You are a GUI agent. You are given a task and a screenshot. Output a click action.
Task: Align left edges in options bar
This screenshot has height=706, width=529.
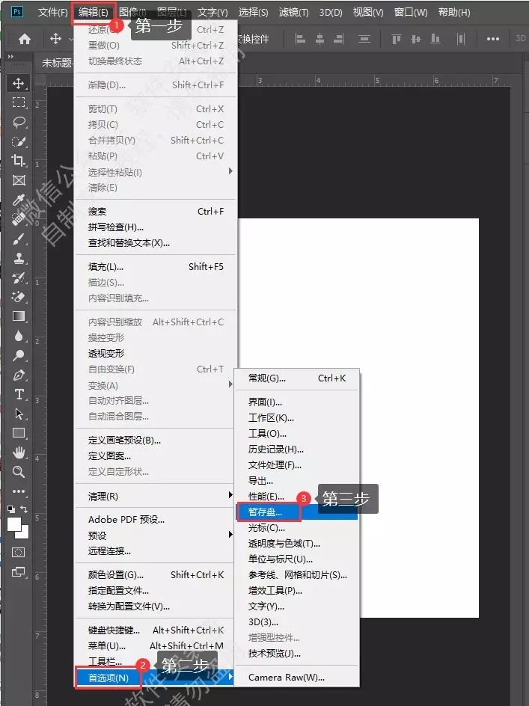pos(300,39)
